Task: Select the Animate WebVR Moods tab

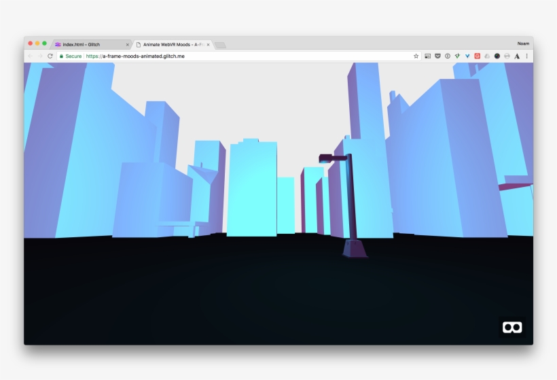Action: [173, 44]
